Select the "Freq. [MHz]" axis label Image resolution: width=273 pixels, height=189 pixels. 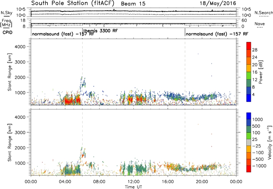pyautogui.click(x=6, y=23)
